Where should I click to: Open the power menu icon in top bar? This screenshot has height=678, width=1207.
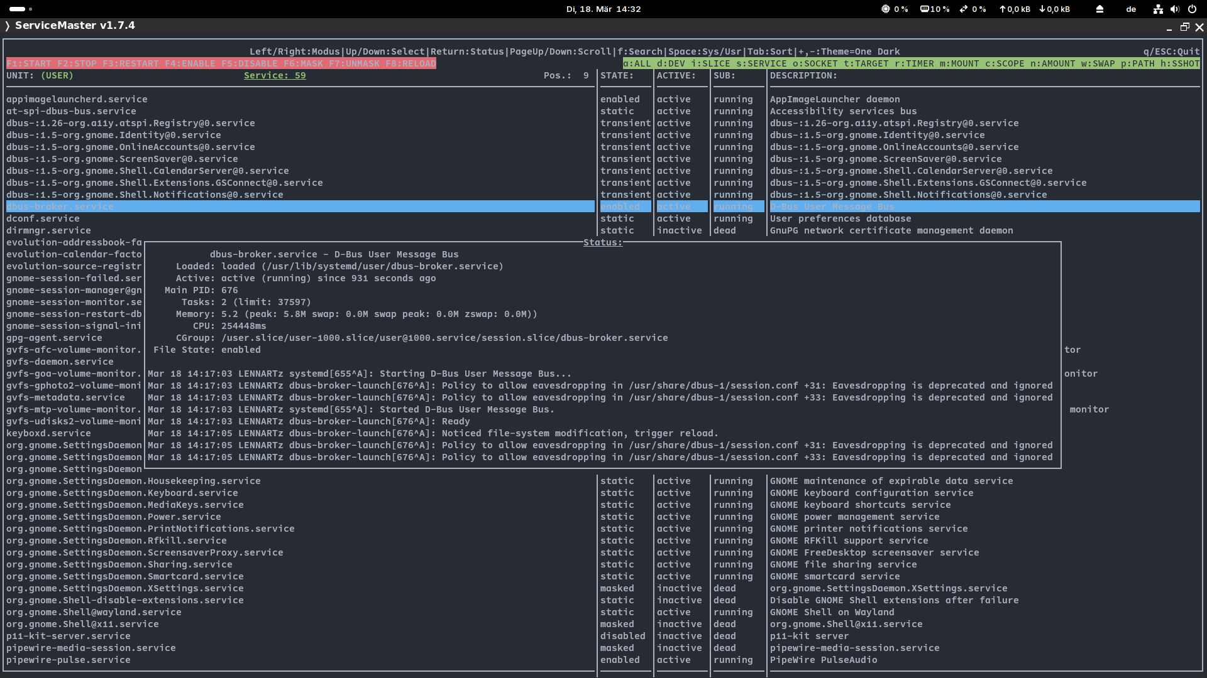point(1192,9)
